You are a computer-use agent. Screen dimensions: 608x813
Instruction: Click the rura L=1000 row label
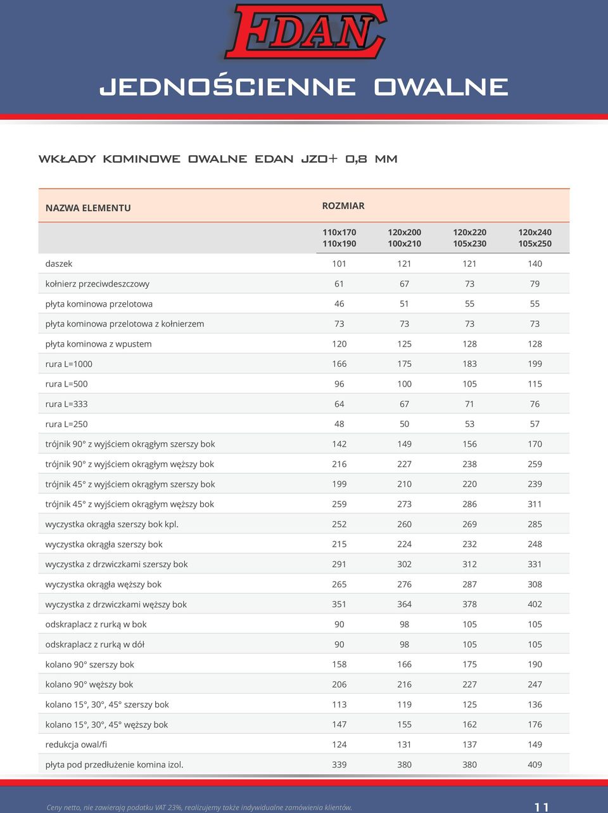[x=69, y=364]
